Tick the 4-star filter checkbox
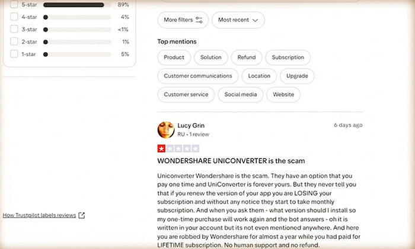 [14, 17]
